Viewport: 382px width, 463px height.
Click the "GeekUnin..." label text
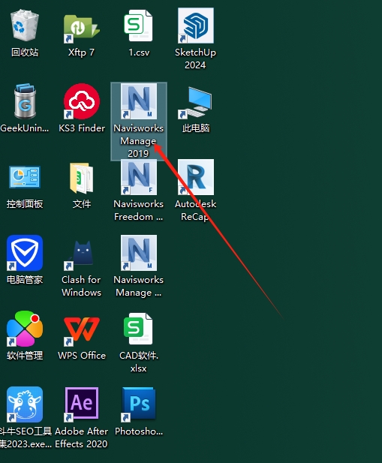point(25,128)
